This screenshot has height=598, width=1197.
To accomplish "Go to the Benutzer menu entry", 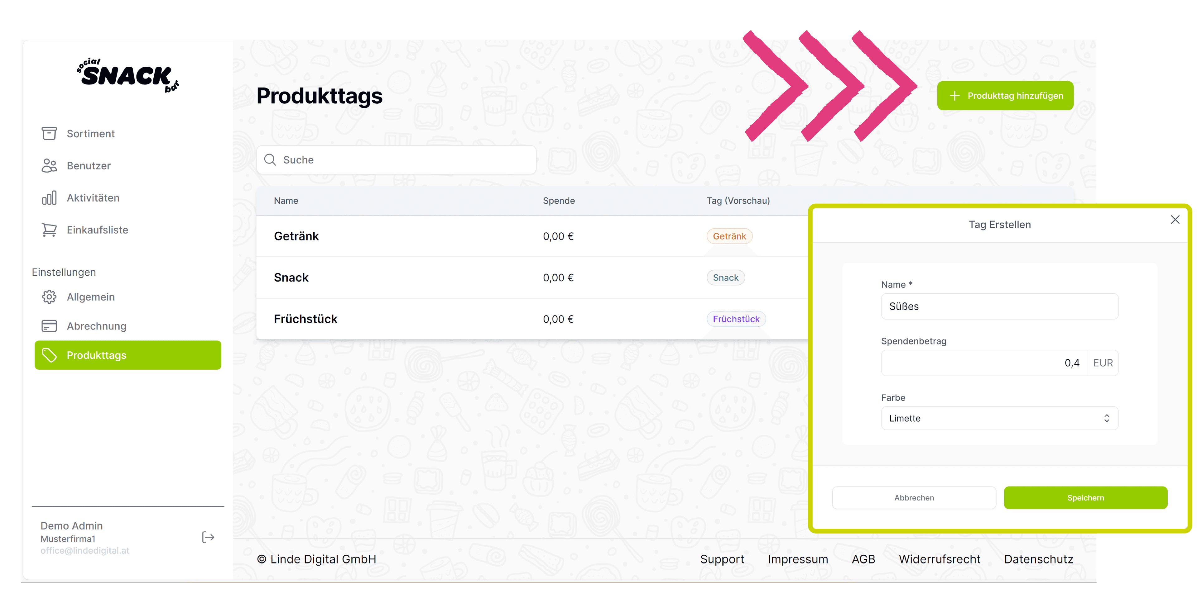I will tap(89, 166).
